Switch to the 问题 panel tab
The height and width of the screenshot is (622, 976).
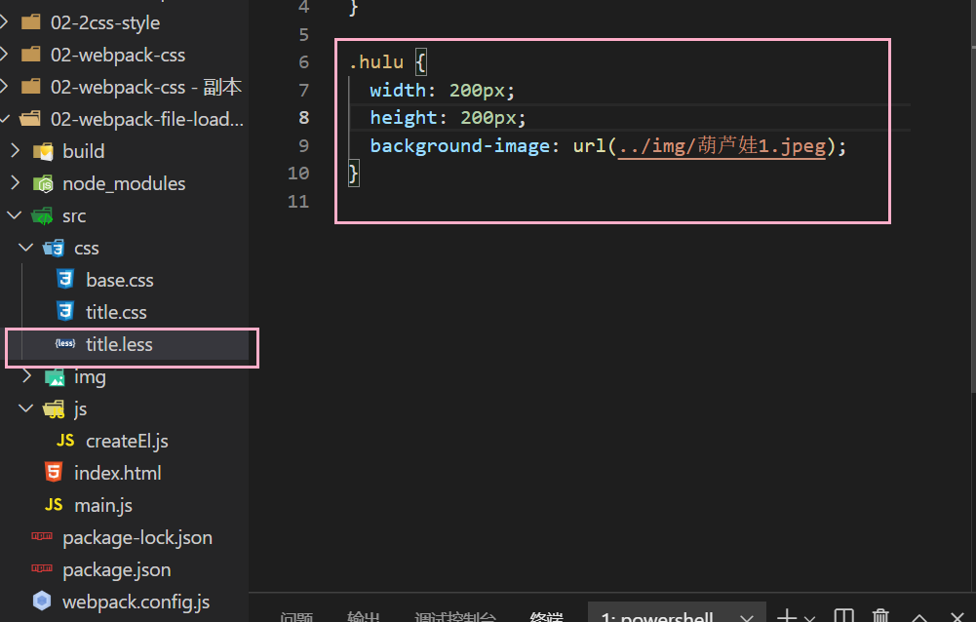click(296, 617)
